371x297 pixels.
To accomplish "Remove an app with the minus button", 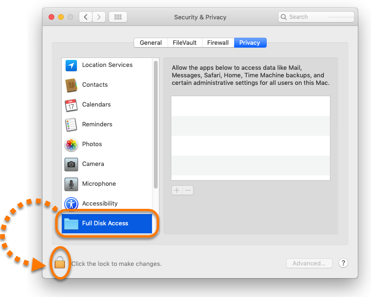I will (188, 190).
